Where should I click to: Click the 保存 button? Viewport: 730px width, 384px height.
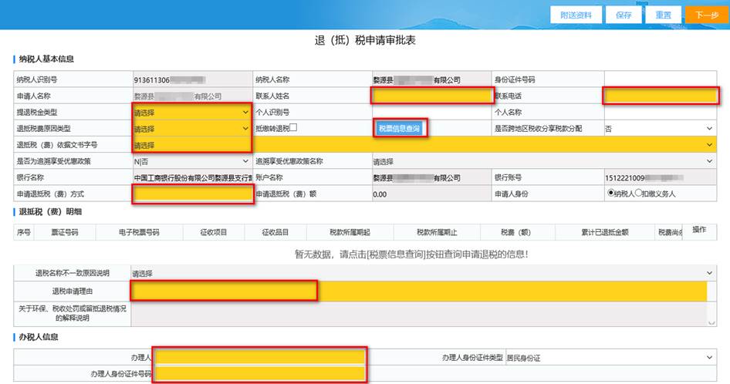(624, 15)
